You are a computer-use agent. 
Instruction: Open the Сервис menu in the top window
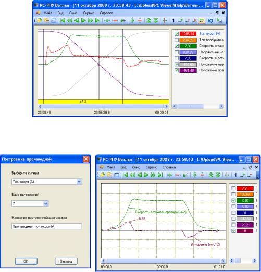click(x=89, y=13)
